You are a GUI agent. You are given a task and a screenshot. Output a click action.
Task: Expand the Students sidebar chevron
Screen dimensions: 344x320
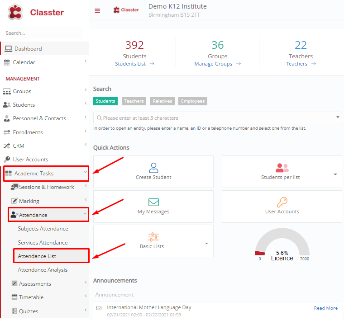point(86,104)
